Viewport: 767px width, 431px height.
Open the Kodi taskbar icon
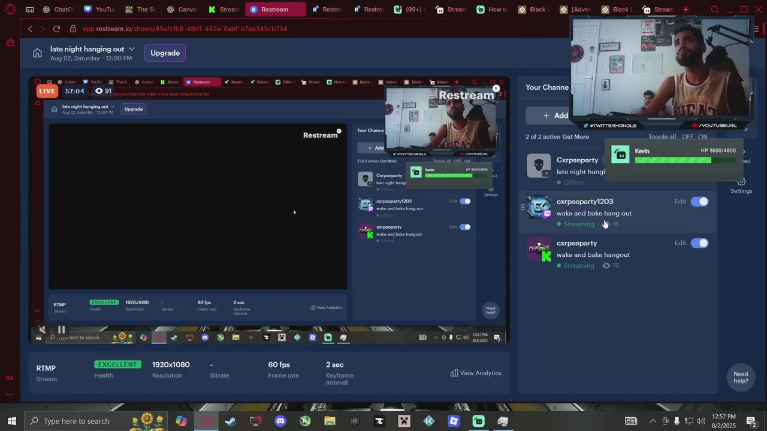(429, 421)
